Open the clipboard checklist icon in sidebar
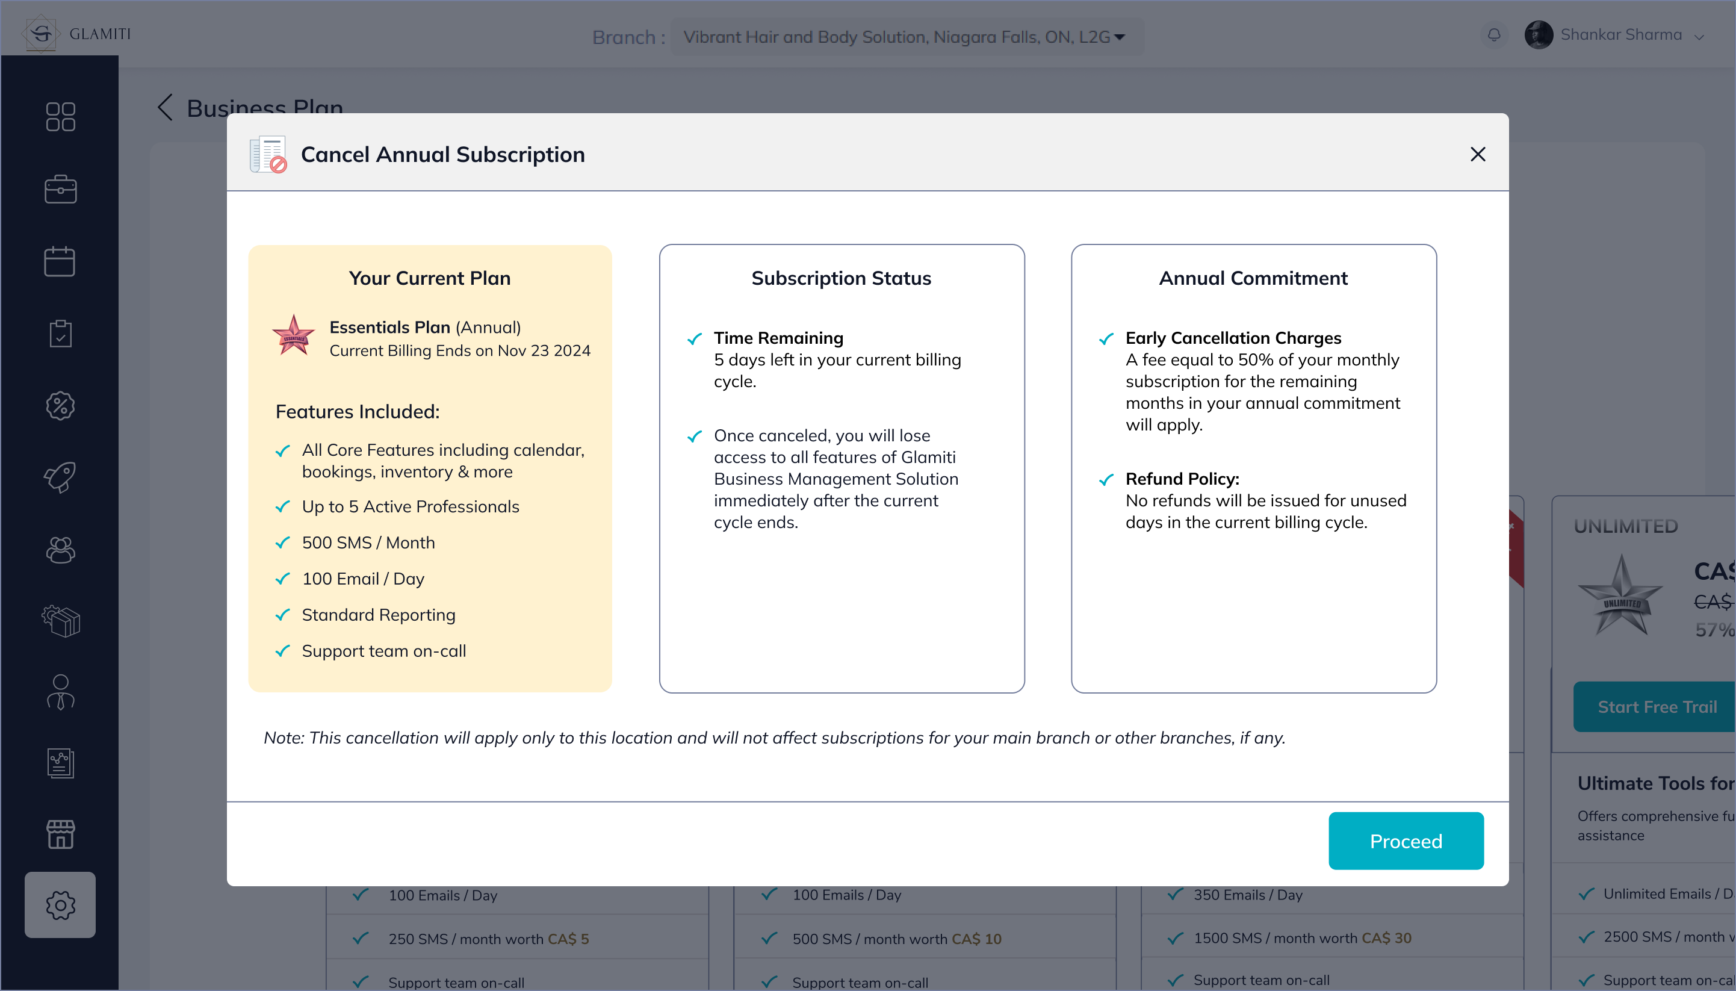Screen dimensions: 1736x991 [60, 334]
